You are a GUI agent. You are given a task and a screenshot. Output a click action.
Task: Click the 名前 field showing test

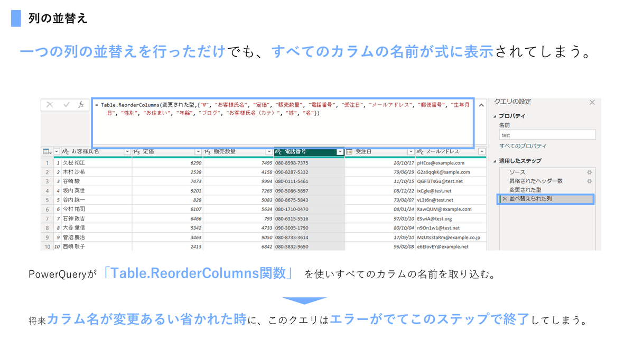[x=547, y=134]
